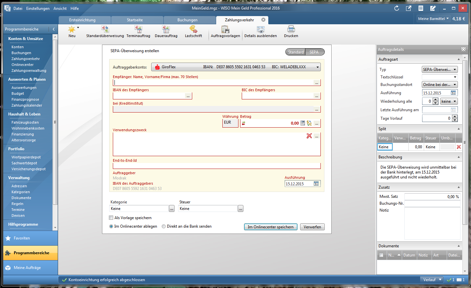Select Direkt an die Bank senden
The height and width of the screenshot is (288, 471).
164,226
